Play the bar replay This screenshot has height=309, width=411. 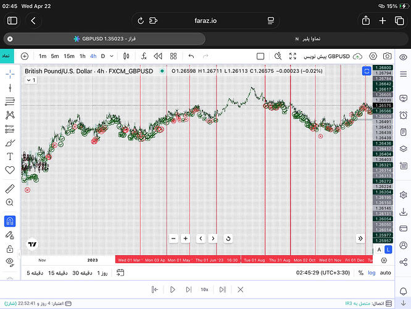coord(172,290)
